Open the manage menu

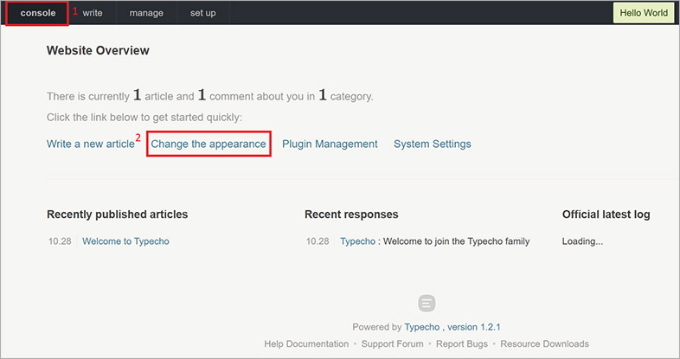146,13
